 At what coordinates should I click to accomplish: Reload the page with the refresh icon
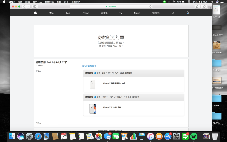click(x=151, y=7)
